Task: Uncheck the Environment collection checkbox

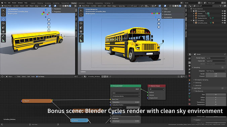Action: [x=194, y=11]
